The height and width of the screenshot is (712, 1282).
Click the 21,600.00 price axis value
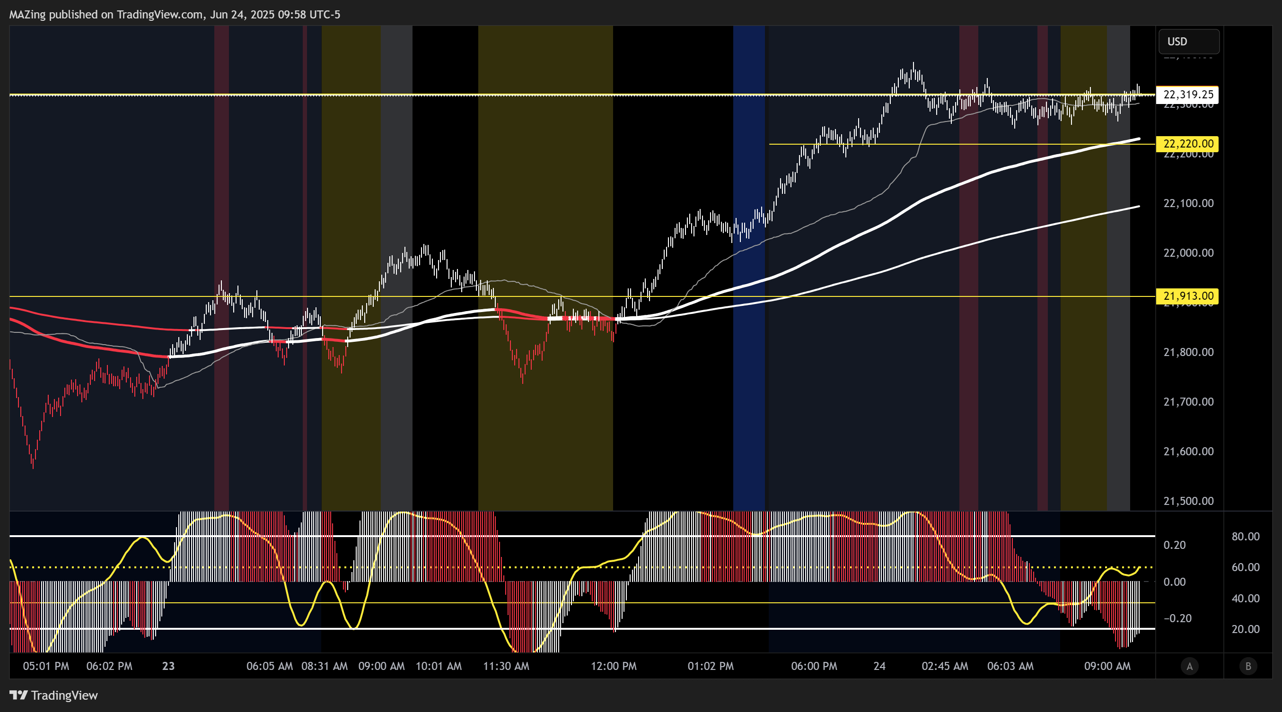(1188, 452)
